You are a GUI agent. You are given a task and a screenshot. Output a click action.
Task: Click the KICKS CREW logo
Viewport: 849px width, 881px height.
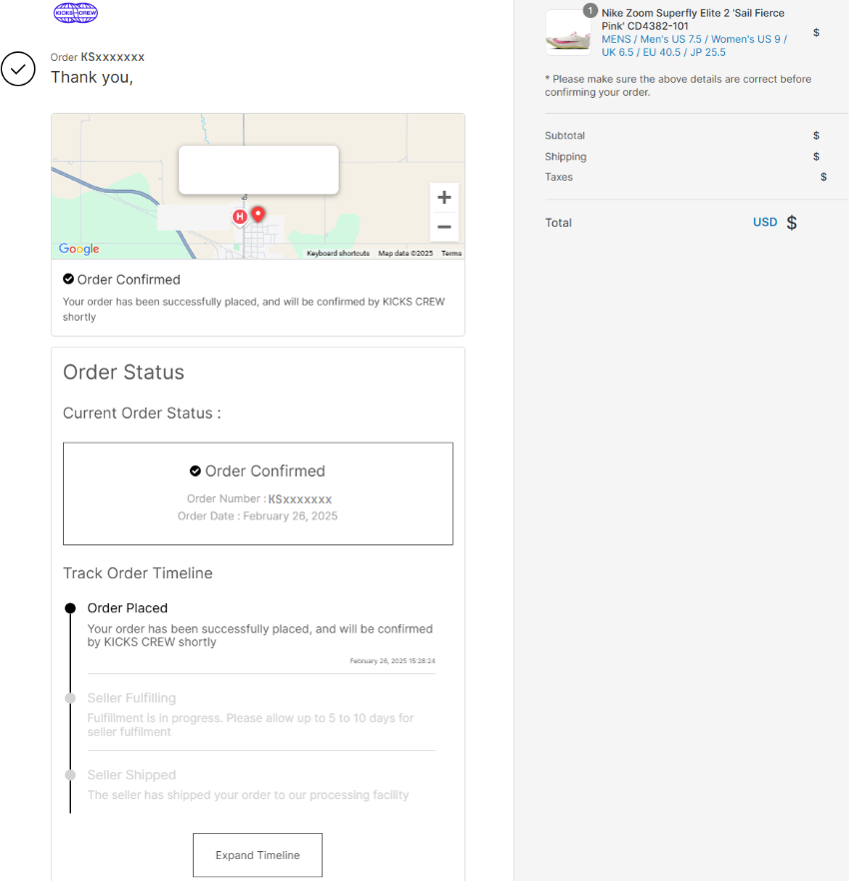[75, 12]
